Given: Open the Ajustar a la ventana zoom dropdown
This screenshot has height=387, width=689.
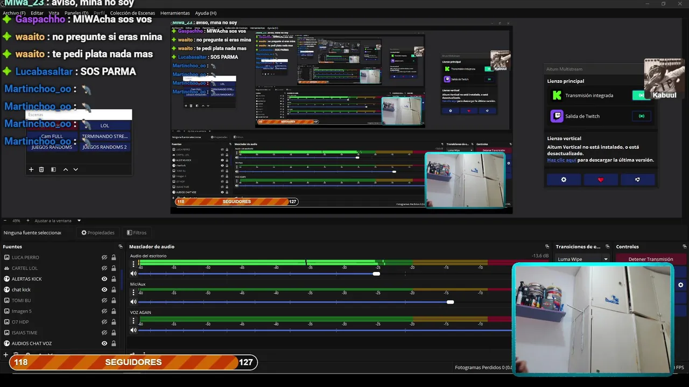Looking at the screenshot, I should point(58,220).
